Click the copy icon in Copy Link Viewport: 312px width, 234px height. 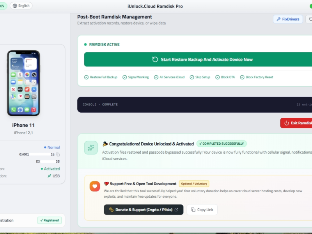193,210
